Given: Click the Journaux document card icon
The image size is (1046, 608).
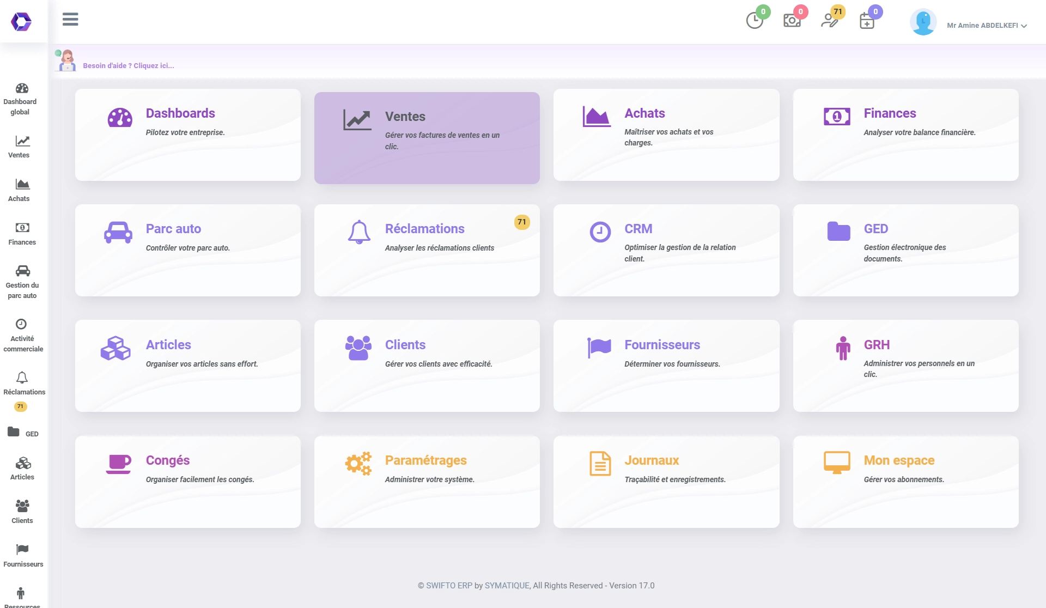Looking at the screenshot, I should [600, 464].
